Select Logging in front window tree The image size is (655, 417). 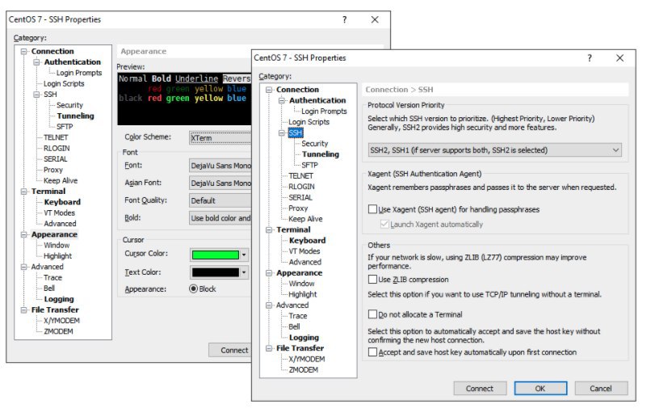(304, 338)
